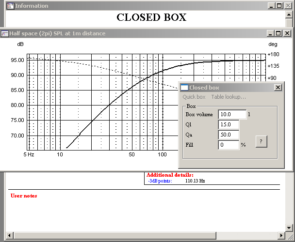
Task: Edit the Ql value field
Action: 229,124
